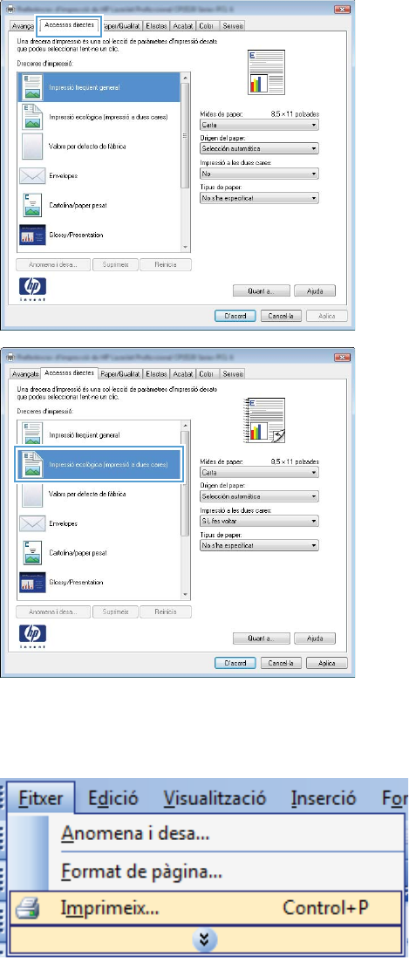Open the Fitxer menu
Viewport: 409px width, 963px height.
(x=40, y=798)
